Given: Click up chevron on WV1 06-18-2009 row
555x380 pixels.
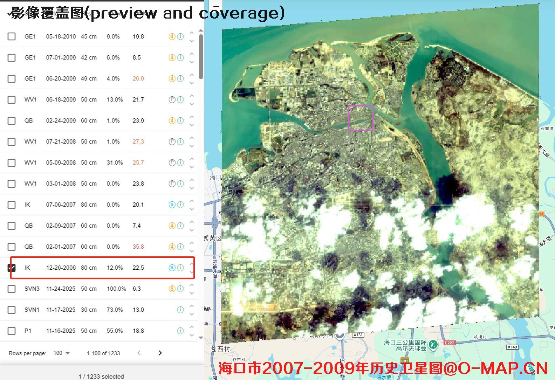Looking at the screenshot, I should [x=192, y=95].
